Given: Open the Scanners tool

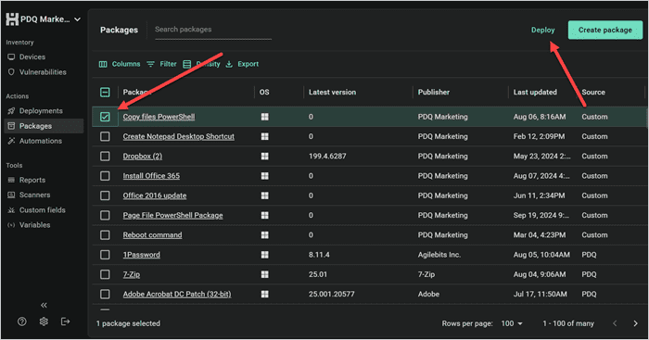Looking at the screenshot, I should tap(29, 195).
